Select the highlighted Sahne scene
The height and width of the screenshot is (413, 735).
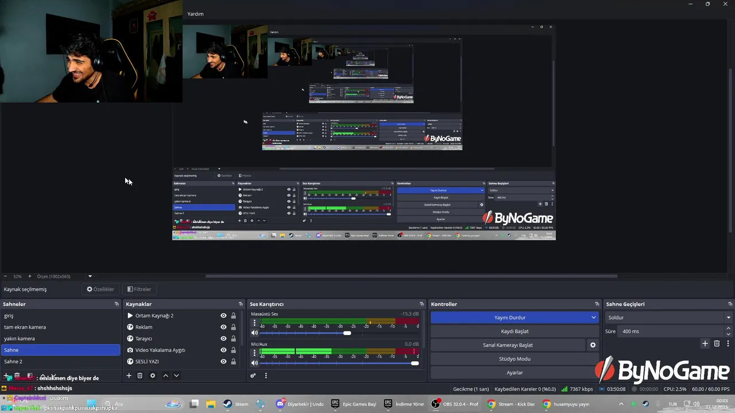[60, 350]
